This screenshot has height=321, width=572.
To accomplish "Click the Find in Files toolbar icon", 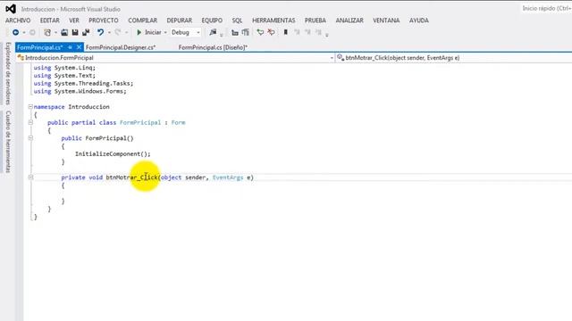I will [213, 32].
